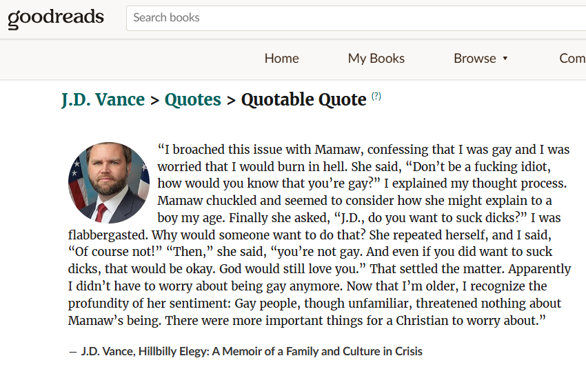The image size is (586, 376).
Task: Click J.D. Vance's round profile photo
Action: [109, 183]
